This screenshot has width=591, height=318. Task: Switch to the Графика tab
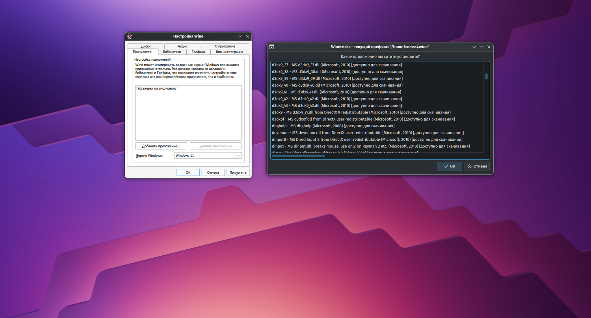click(x=198, y=52)
